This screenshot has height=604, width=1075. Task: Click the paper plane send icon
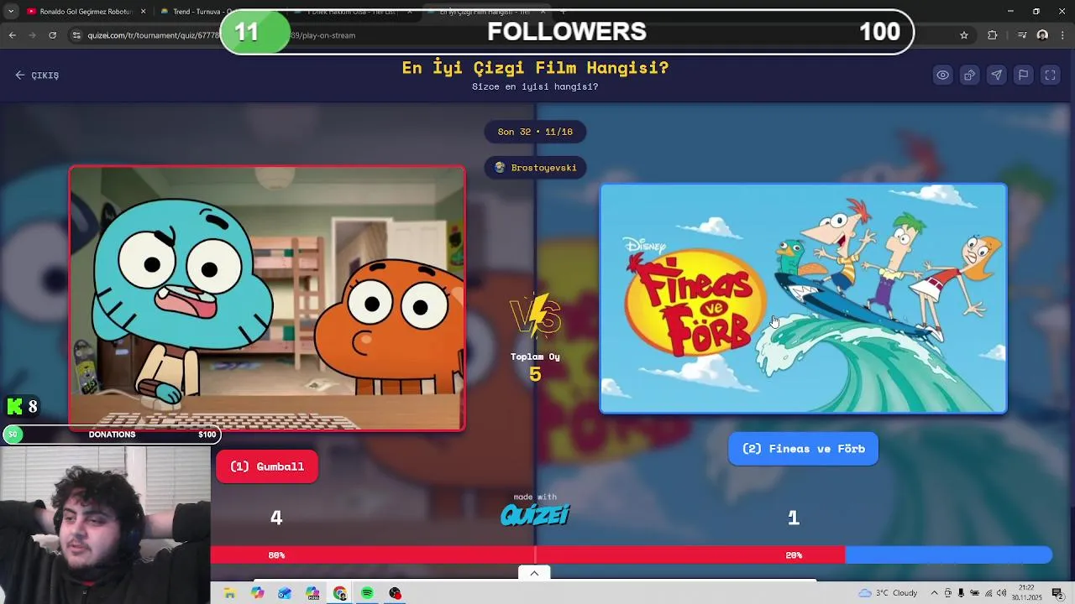997,75
